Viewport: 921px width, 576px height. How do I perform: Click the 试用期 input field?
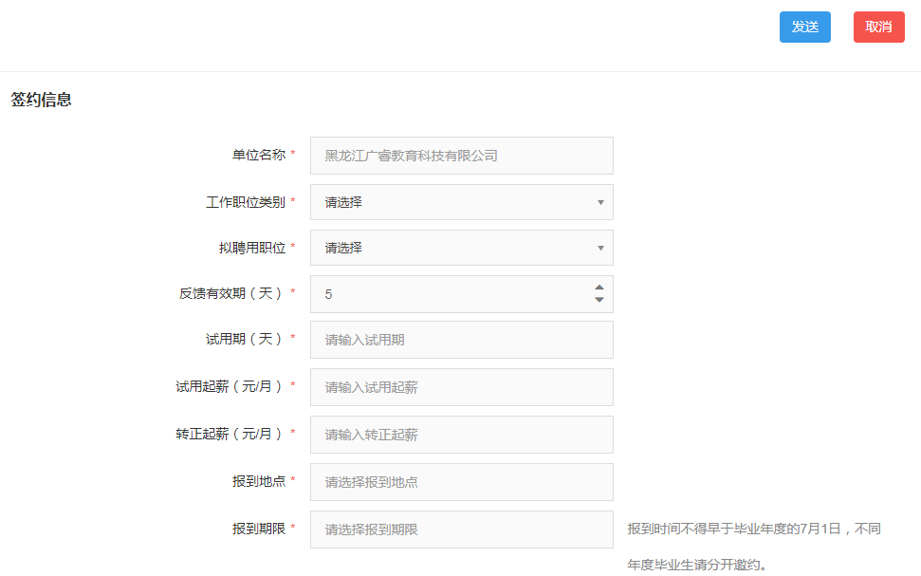[461, 340]
